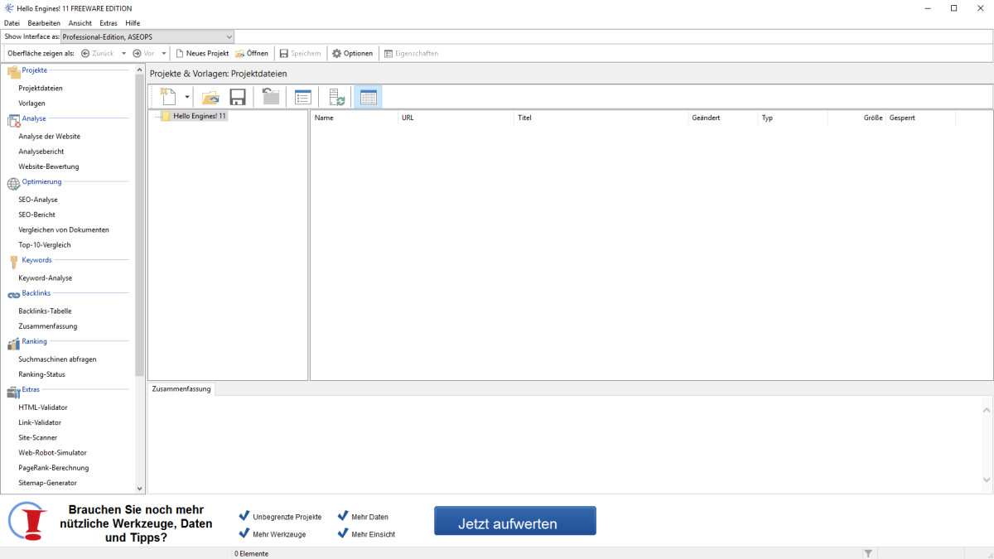Open the Extras menu

(x=109, y=23)
